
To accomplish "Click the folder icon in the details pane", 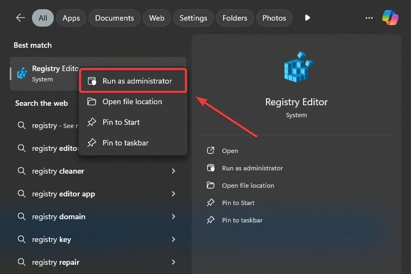I will [211, 185].
